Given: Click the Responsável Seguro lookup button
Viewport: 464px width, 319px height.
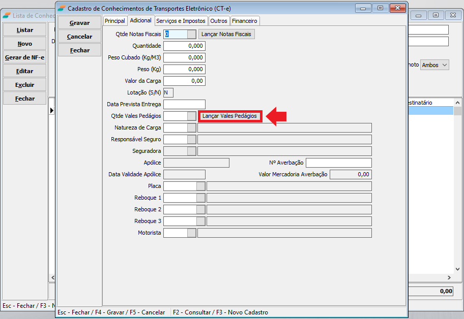Looking at the screenshot, I should click(191, 139).
